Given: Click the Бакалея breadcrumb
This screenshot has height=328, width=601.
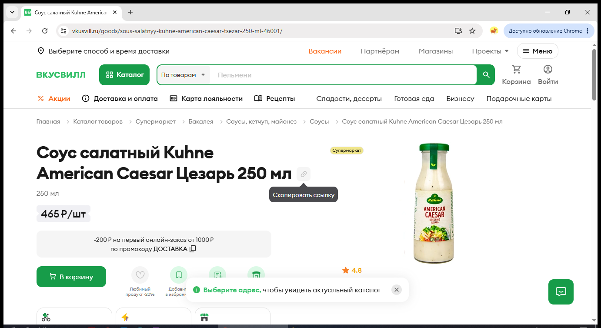Looking at the screenshot, I should pyautogui.click(x=201, y=122).
